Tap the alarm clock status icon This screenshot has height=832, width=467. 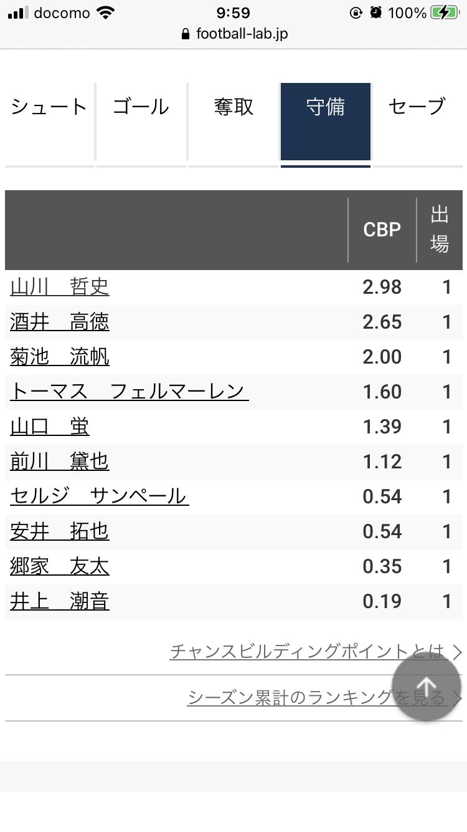375,13
